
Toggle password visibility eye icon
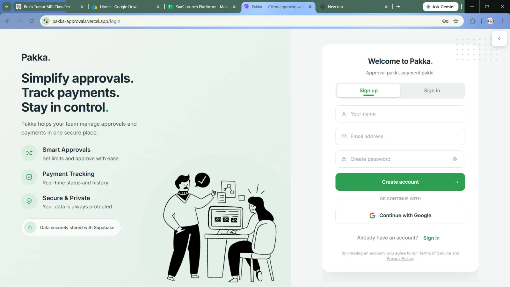[455, 159]
